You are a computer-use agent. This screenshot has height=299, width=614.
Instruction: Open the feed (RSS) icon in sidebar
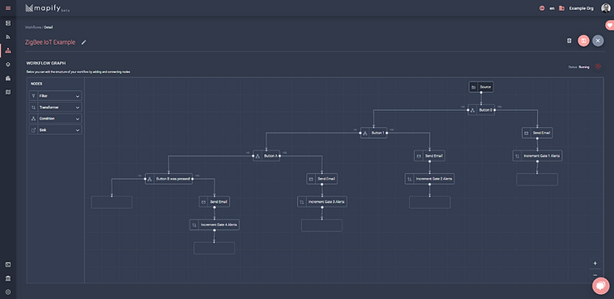coord(8,37)
